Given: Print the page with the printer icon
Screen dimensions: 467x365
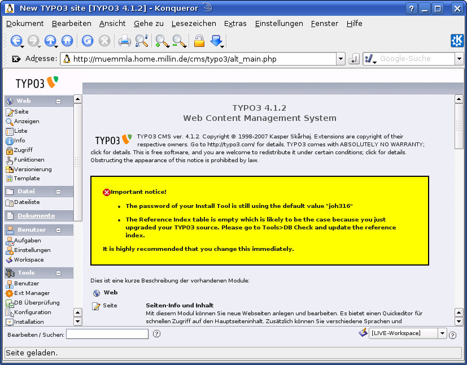Looking at the screenshot, I should [x=124, y=41].
